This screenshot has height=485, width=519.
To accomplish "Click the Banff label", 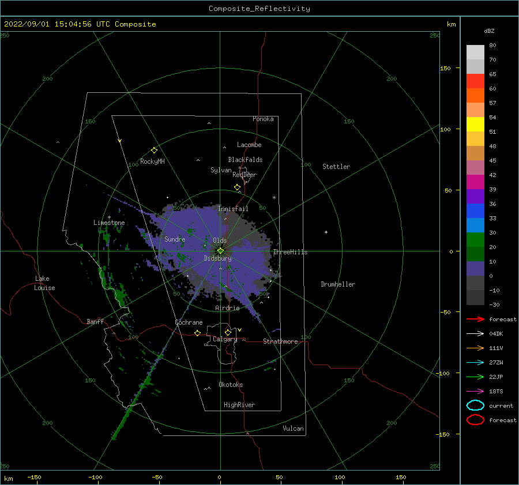I will pos(95,322).
